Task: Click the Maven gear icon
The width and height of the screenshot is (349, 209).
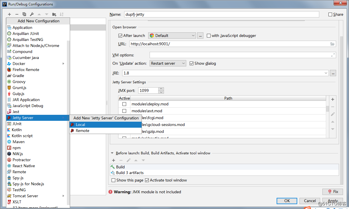Action: [9, 142]
